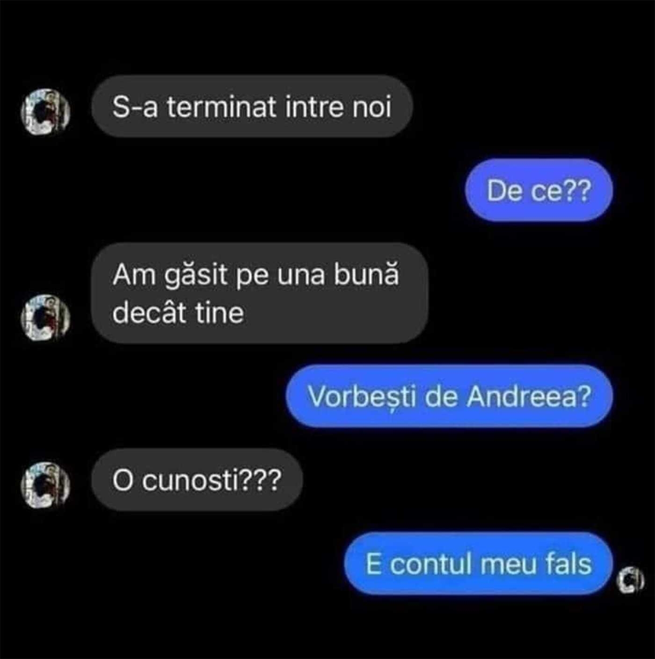This screenshot has height=659, width=655.
Task: Tap the blue 'De ce??' message bubble
Action: pos(539,190)
